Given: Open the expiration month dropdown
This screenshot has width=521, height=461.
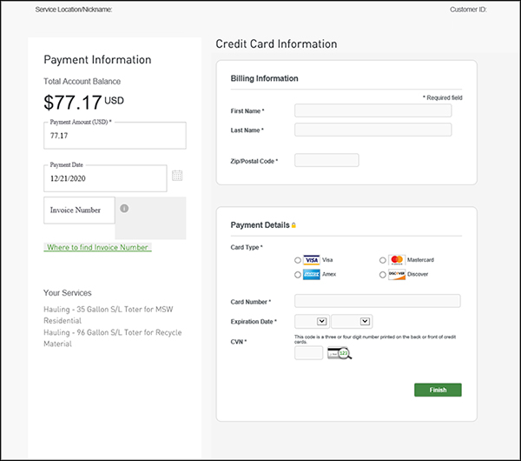Looking at the screenshot, I should pyautogui.click(x=311, y=321).
